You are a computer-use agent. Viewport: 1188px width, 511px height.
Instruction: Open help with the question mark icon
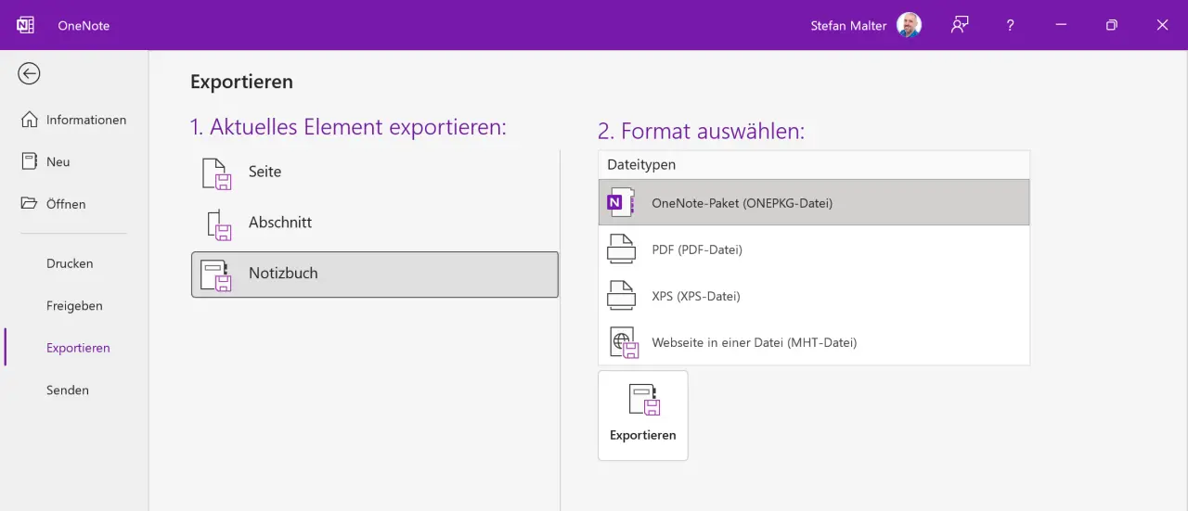(x=1010, y=25)
